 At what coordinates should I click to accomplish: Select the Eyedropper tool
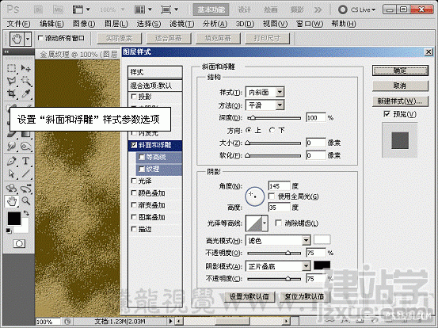tap(25, 93)
